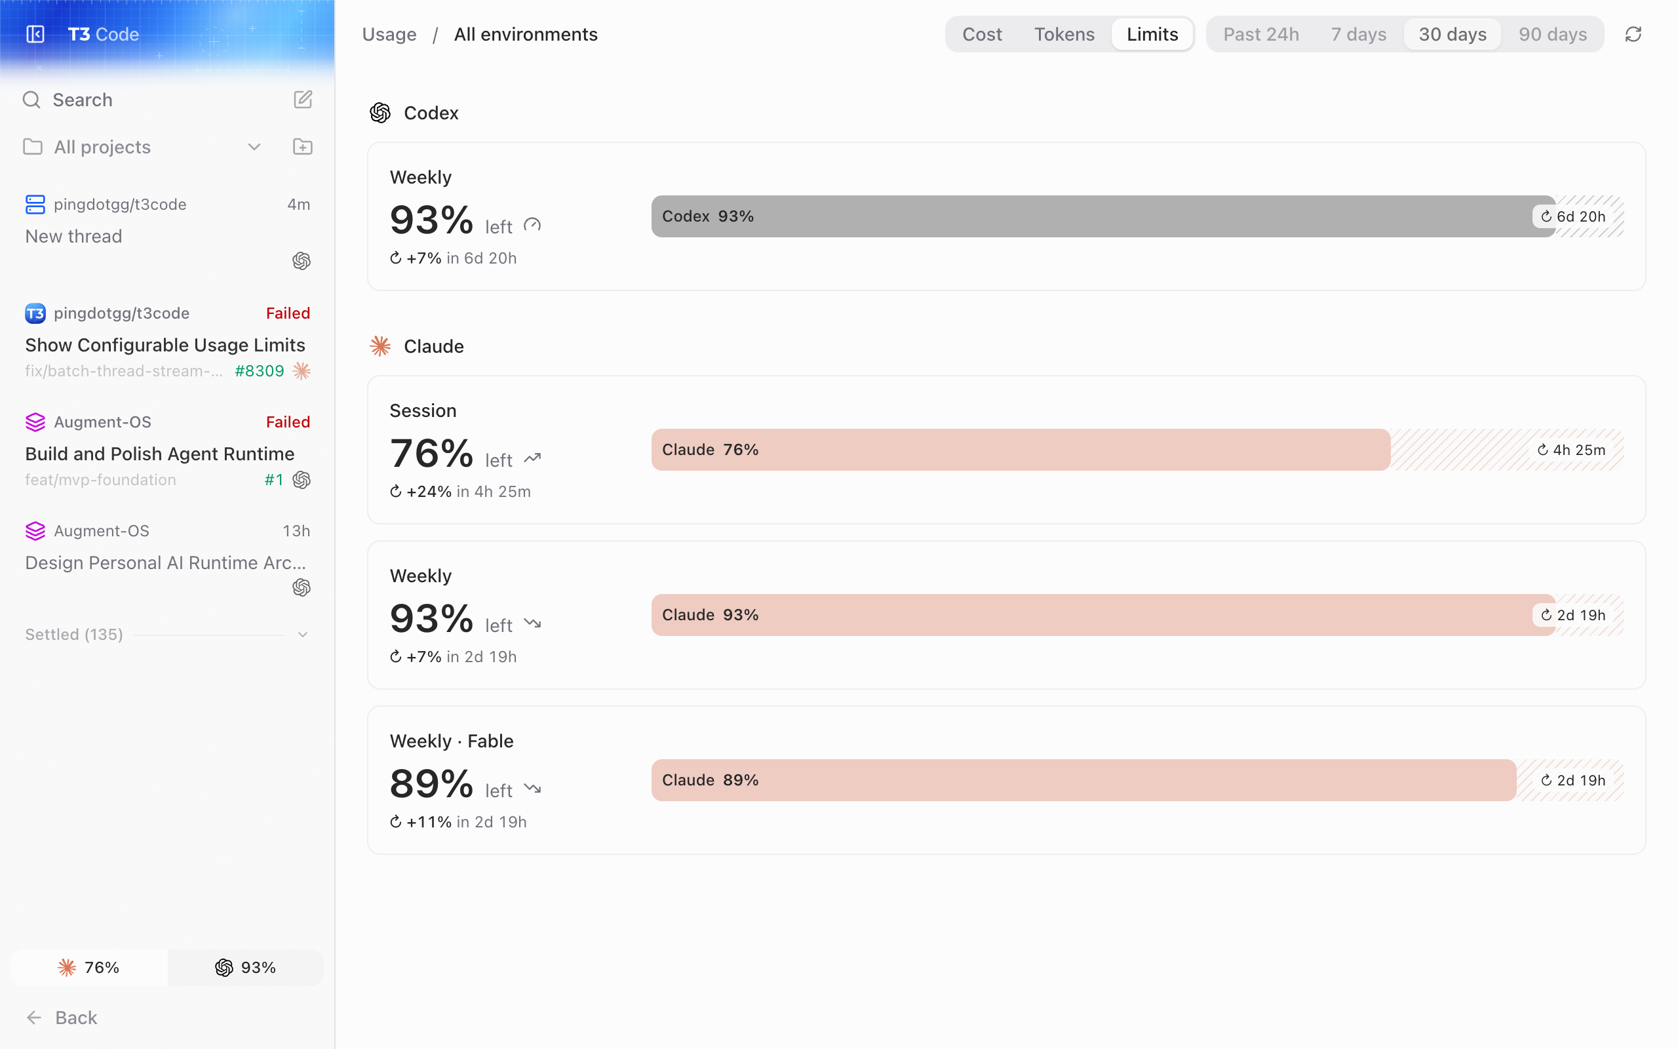The height and width of the screenshot is (1049, 1678).
Task: Click the Claude section starburst icon
Action: (x=380, y=346)
